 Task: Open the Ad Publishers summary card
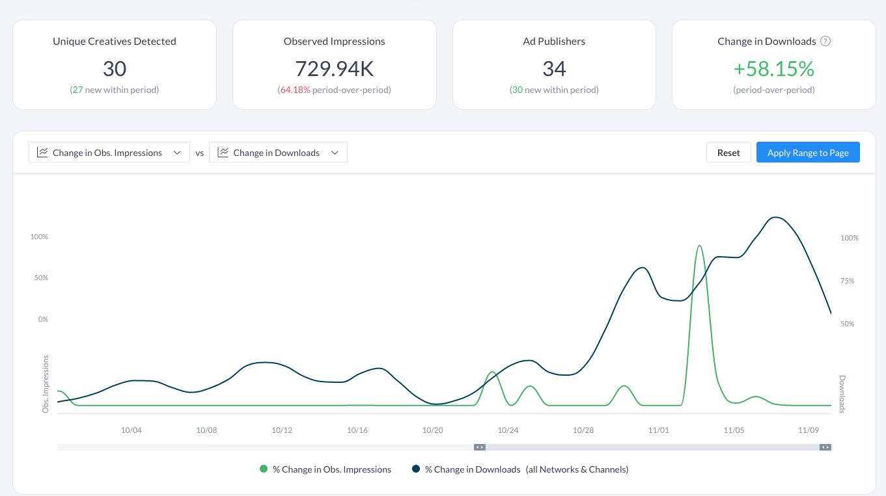point(554,64)
